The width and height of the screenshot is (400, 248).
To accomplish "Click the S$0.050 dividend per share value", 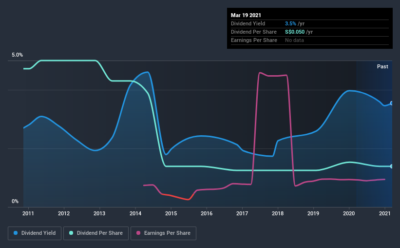I will pos(295,32).
